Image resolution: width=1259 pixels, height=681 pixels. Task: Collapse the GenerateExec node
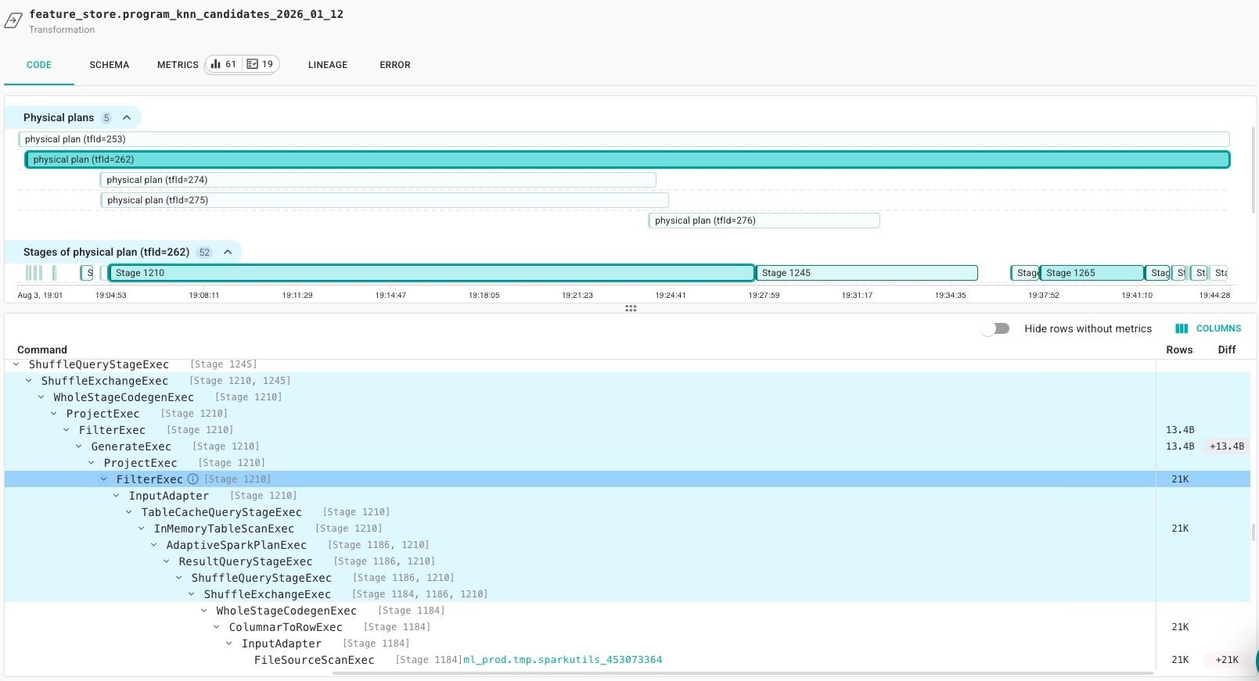click(x=79, y=446)
